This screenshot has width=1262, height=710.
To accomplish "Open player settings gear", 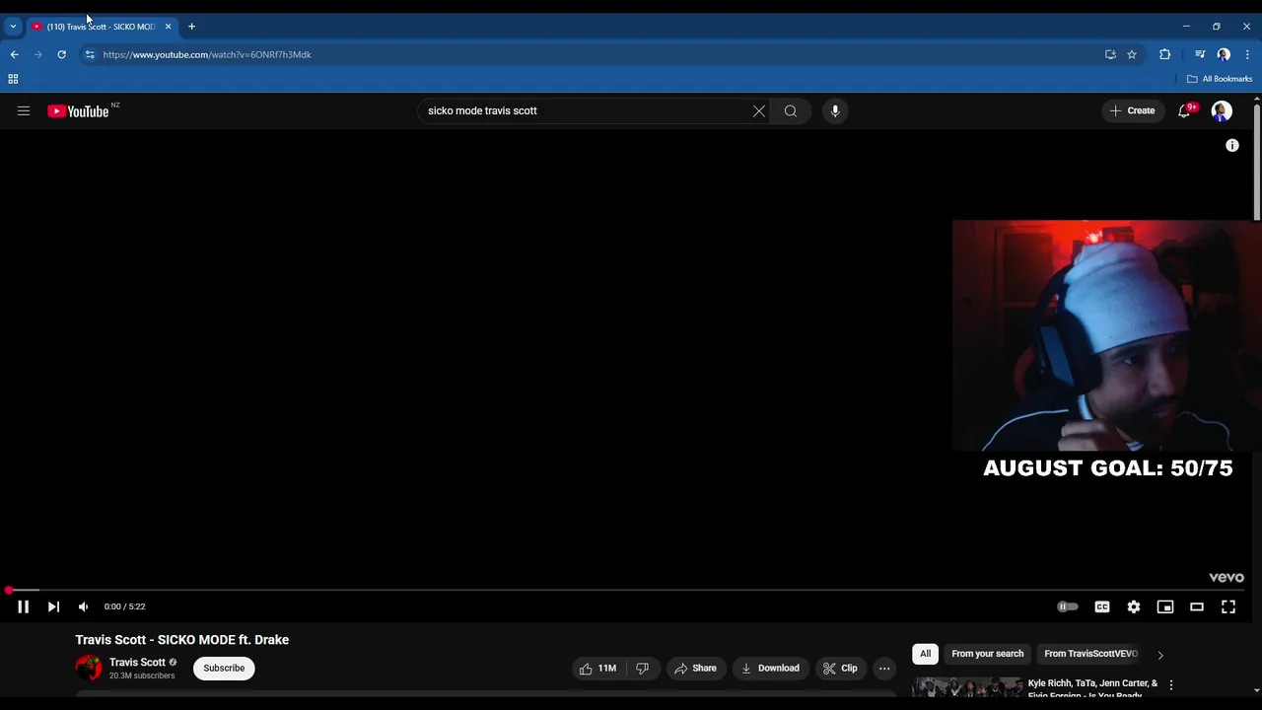I will pos(1134,606).
